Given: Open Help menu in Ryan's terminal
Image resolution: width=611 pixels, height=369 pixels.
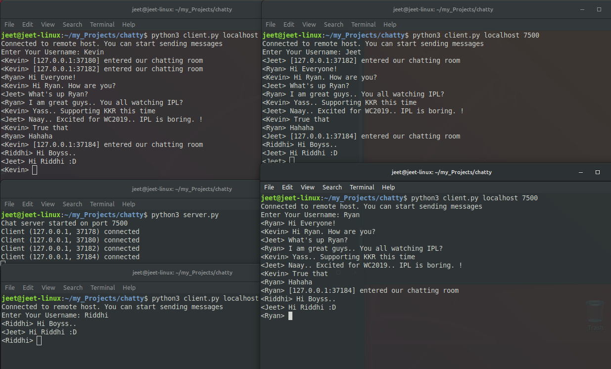Looking at the screenshot, I should (x=388, y=187).
